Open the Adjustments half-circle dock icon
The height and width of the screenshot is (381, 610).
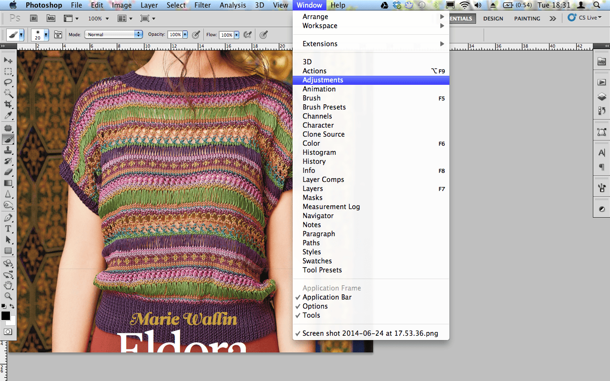tap(601, 209)
